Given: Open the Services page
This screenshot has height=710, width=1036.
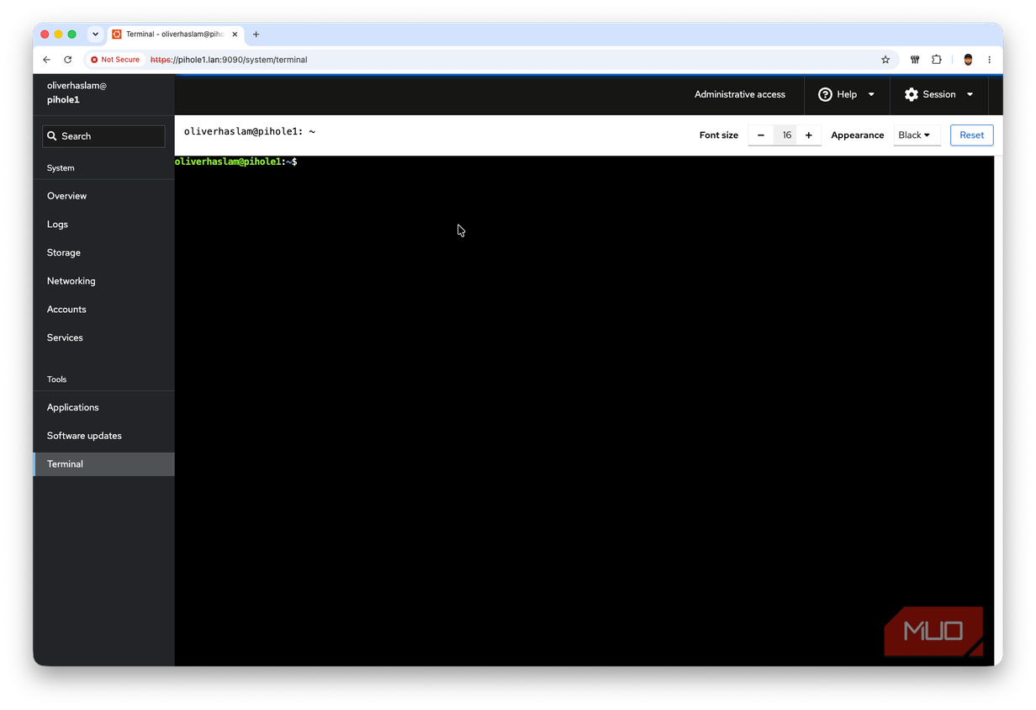Looking at the screenshot, I should click(103, 337).
